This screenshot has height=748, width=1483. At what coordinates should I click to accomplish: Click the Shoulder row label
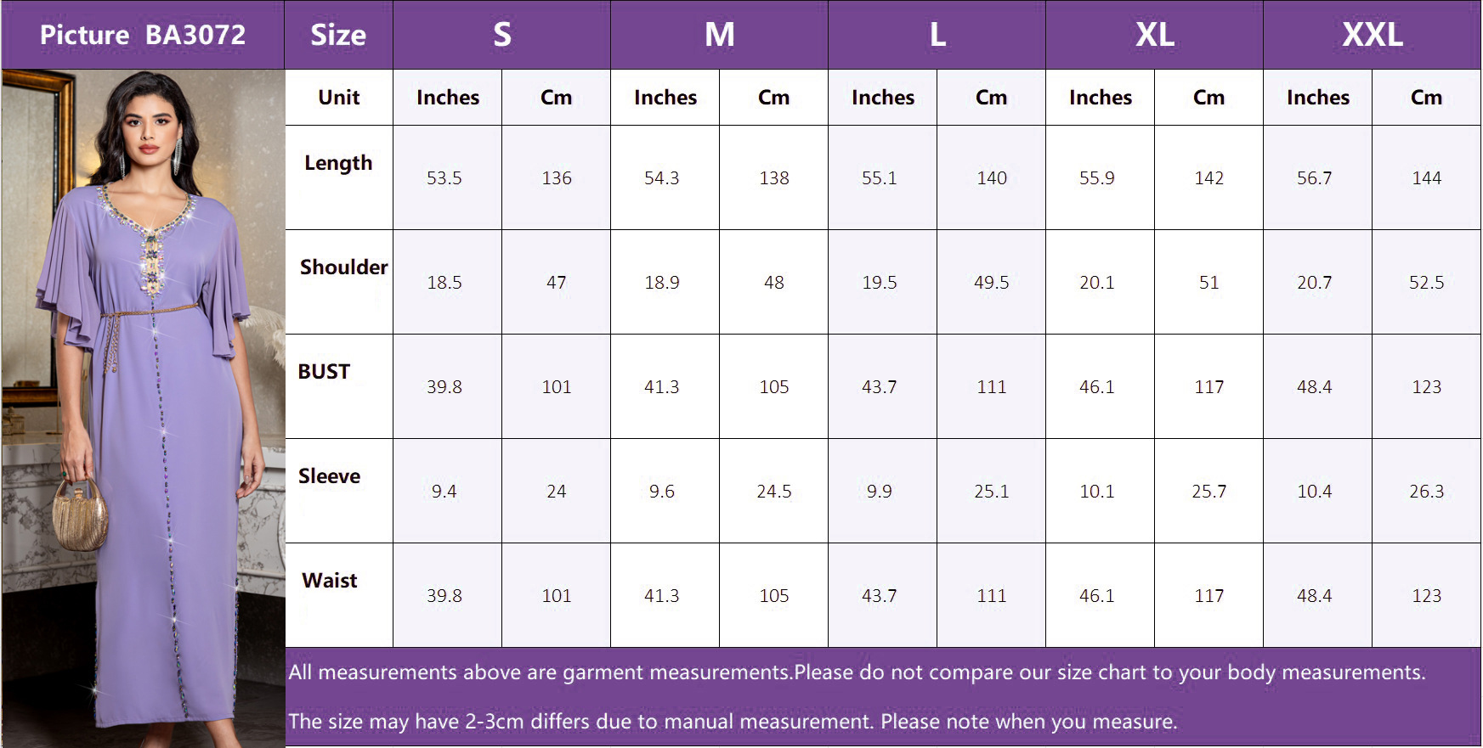tap(343, 267)
